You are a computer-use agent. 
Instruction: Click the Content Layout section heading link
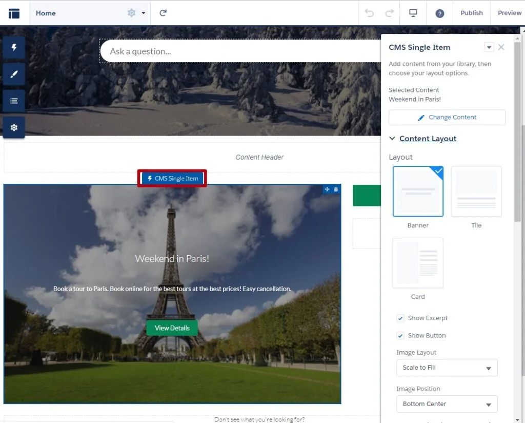click(x=428, y=139)
